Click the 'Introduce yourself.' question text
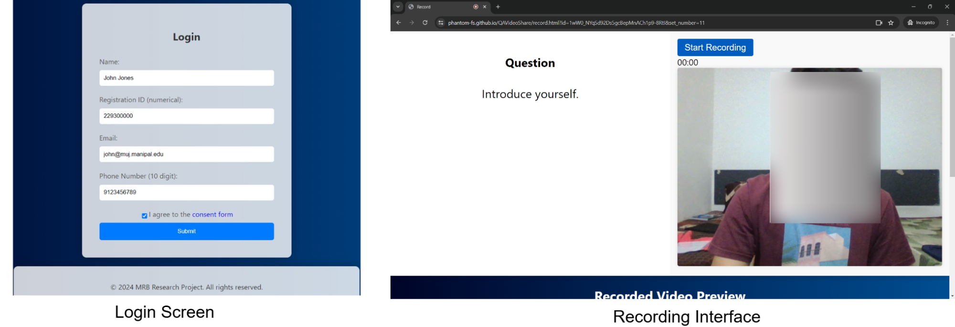The image size is (955, 327). tap(530, 94)
